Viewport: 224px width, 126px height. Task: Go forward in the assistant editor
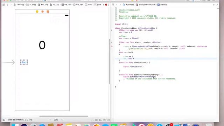click(120, 5)
